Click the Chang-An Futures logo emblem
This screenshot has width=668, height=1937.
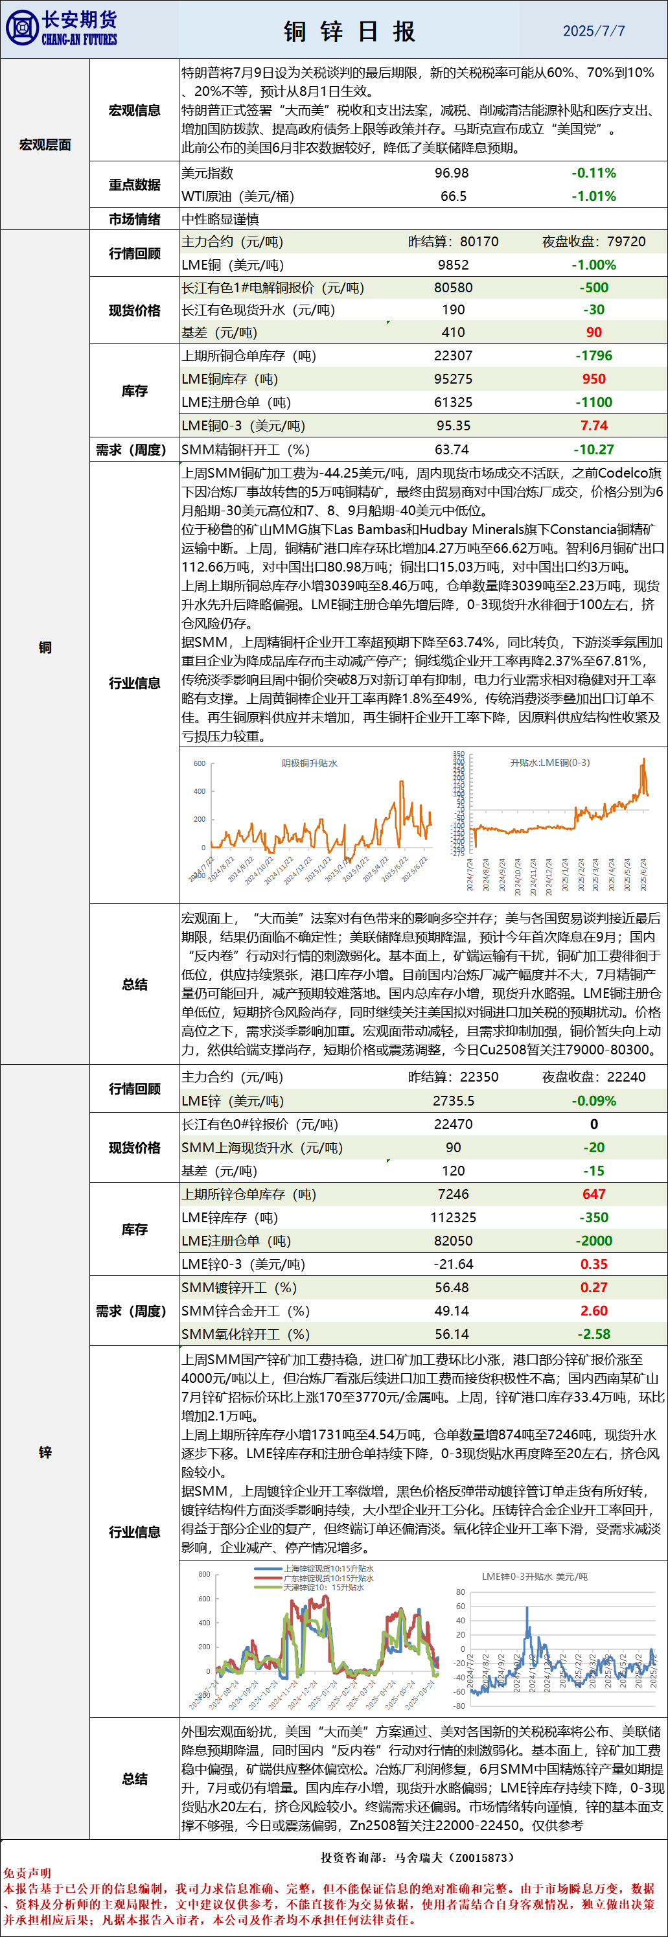click(x=22, y=28)
